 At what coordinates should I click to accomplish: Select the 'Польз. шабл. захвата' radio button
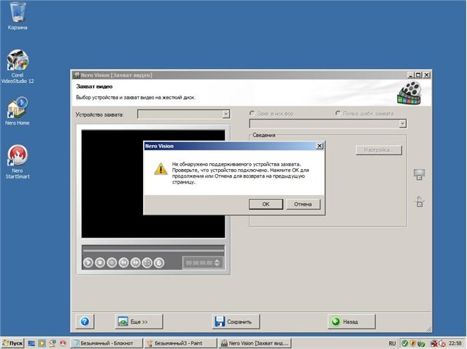(338, 113)
